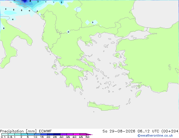
Task: Click the legend swatch between 35 and 40
Action: point(70,134)
